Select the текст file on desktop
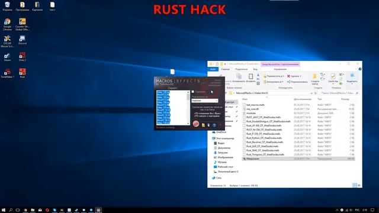This screenshot has width=379, height=213. pyautogui.click(x=52, y=7)
